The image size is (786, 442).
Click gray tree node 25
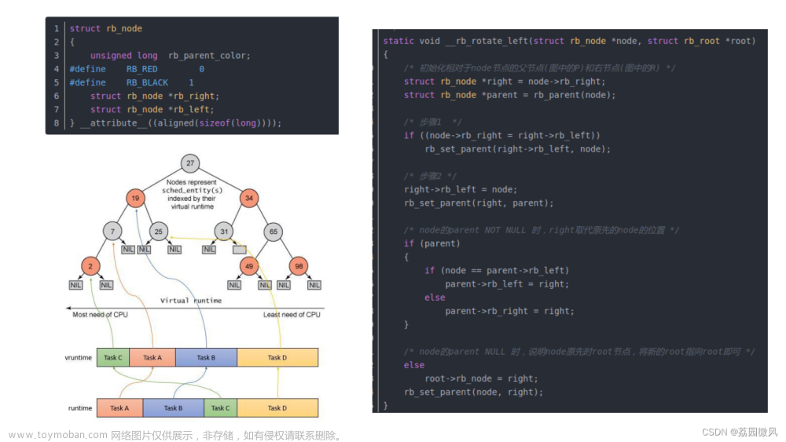(x=159, y=232)
